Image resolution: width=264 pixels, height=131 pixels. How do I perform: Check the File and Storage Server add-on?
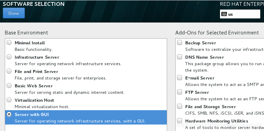(180, 106)
